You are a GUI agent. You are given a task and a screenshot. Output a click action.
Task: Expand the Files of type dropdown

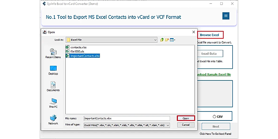pyautogui.click(x=168, y=125)
